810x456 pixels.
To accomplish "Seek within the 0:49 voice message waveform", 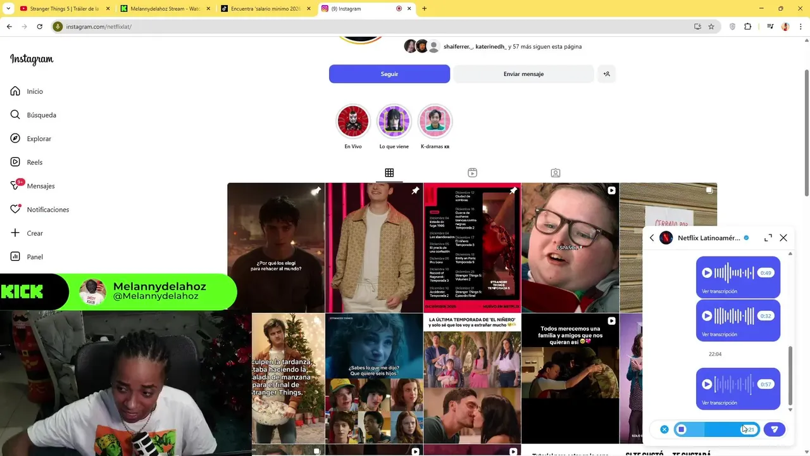I will (x=735, y=273).
